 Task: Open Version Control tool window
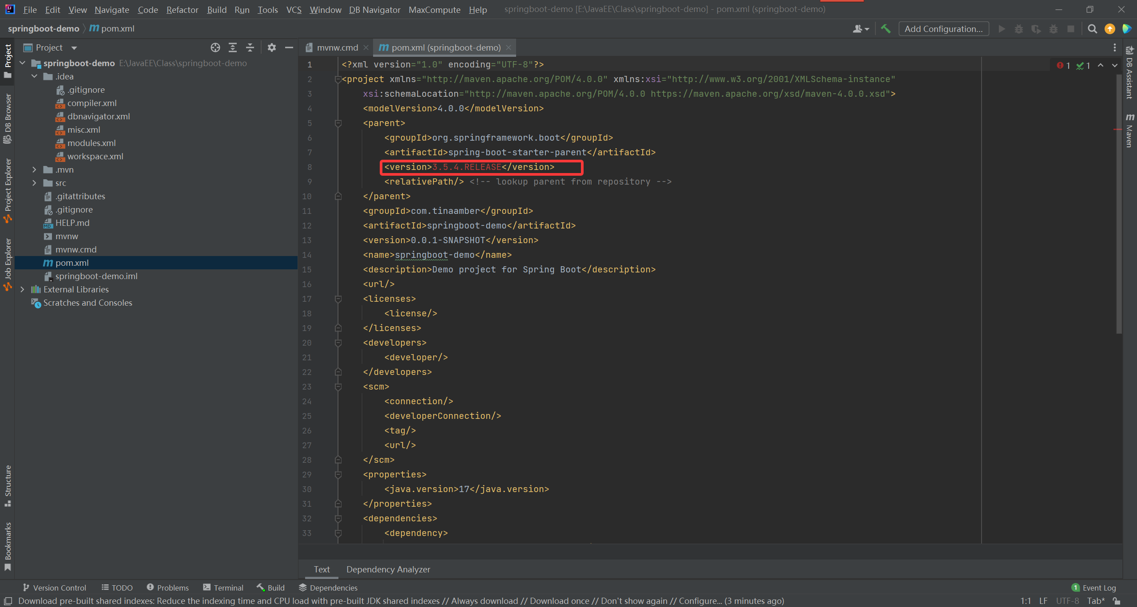point(54,587)
